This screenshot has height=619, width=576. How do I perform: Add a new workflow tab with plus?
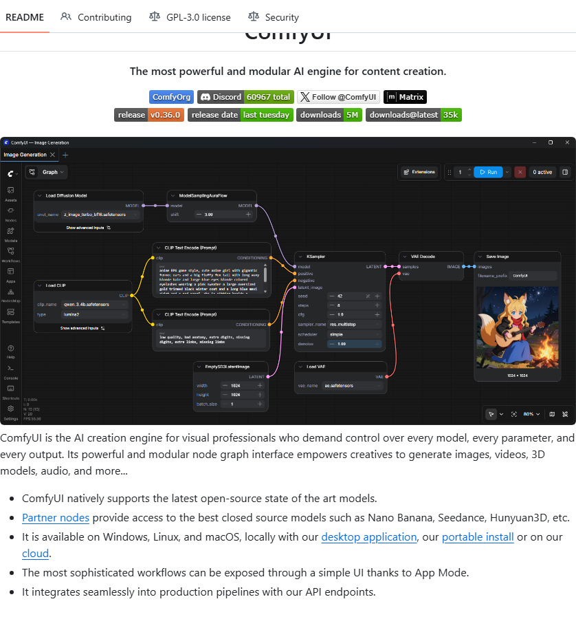coord(65,155)
